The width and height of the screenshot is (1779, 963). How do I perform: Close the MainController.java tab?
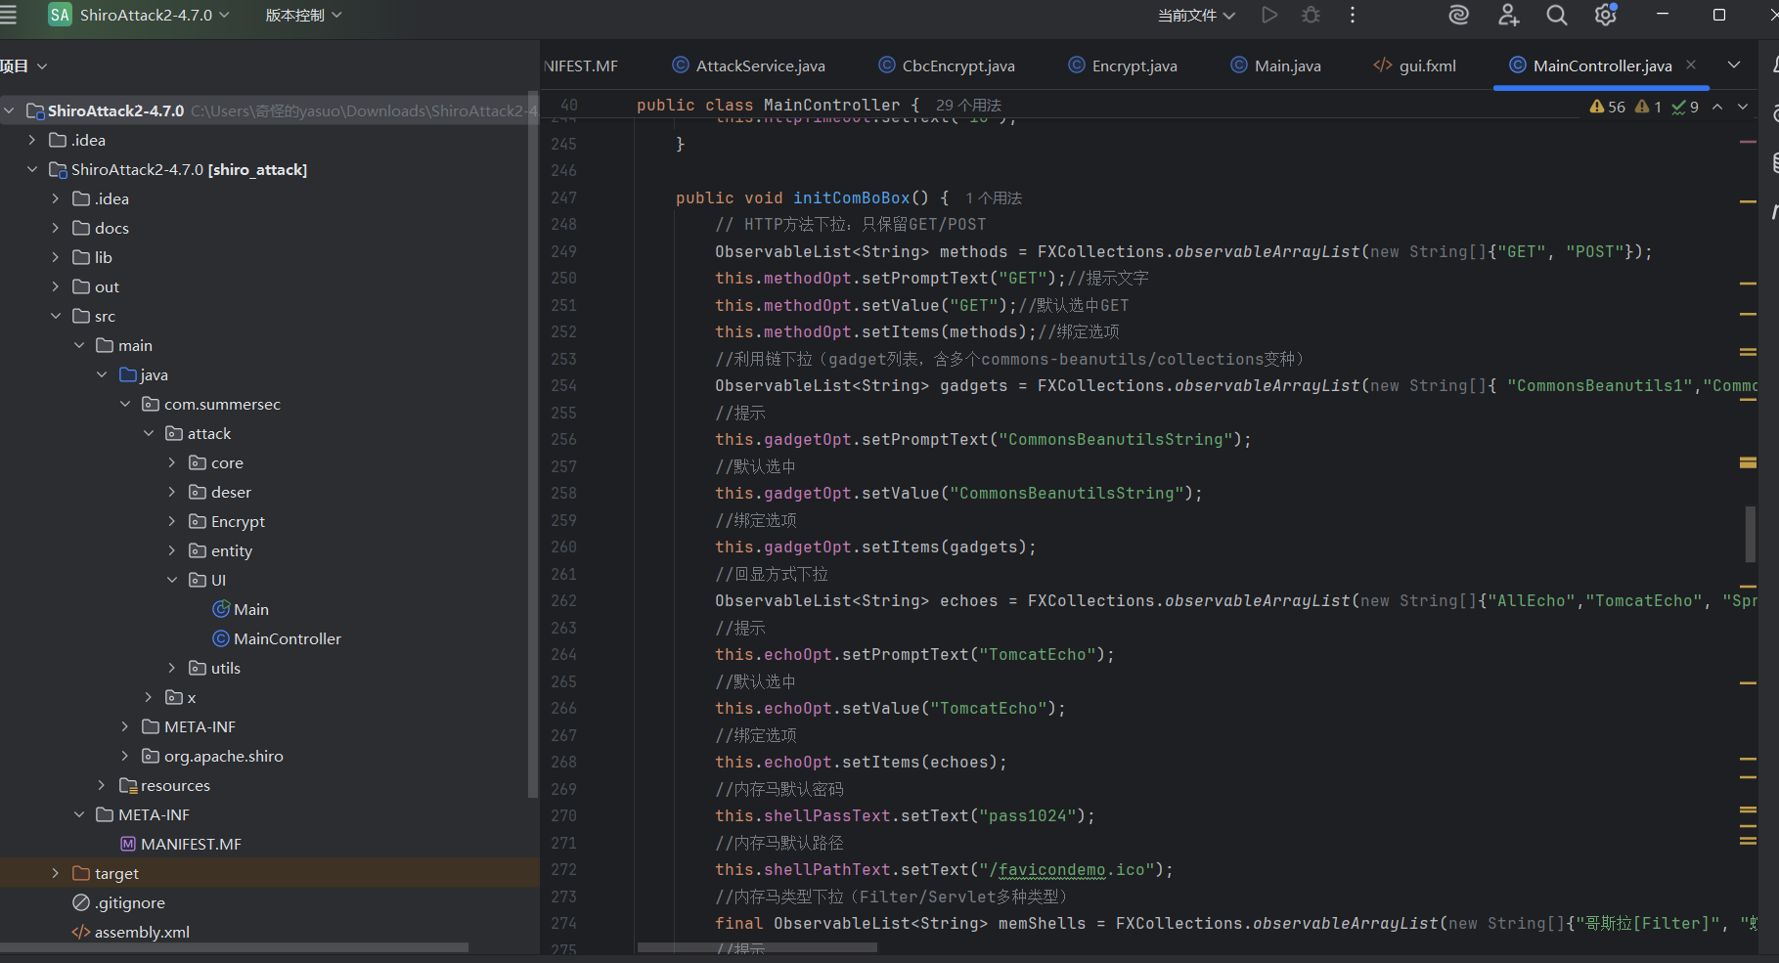(1691, 65)
